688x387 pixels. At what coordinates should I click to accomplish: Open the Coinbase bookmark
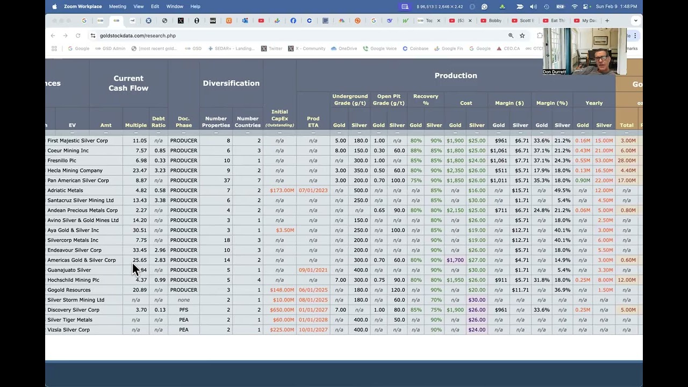tap(415, 48)
